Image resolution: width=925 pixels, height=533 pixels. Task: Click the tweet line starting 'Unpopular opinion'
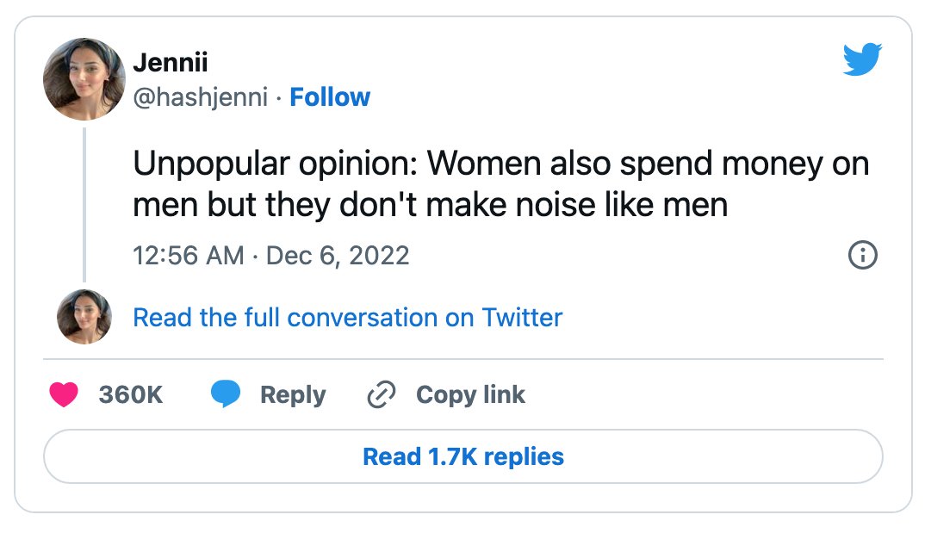[x=501, y=164]
